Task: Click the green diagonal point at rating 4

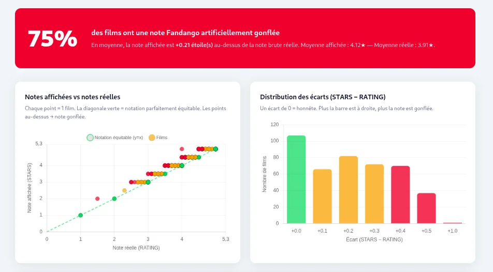Action: (x=182, y=165)
